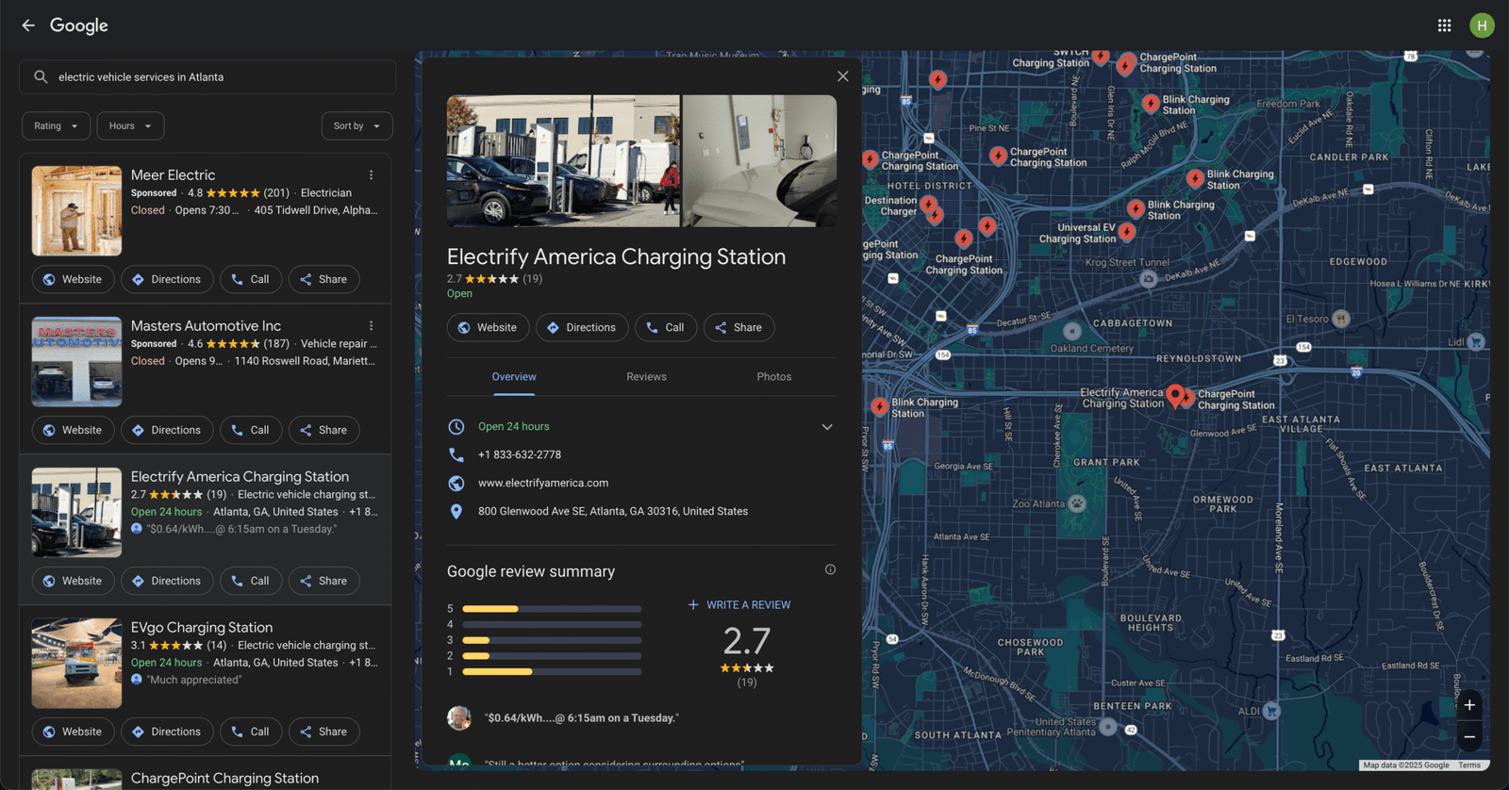The width and height of the screenshot is (1509, 790).
Task: Click Directions button in detail panel
Action: coord(582,328)
